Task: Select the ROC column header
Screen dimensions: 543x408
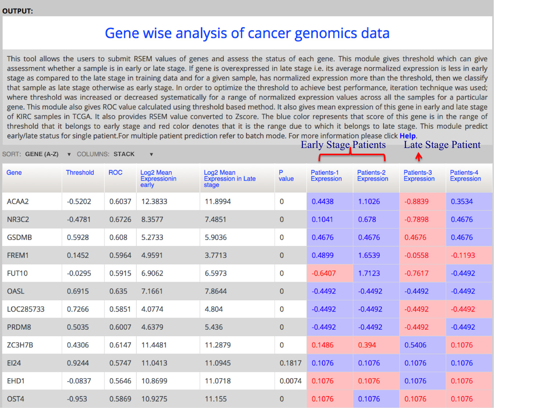Action: point(115,173)
